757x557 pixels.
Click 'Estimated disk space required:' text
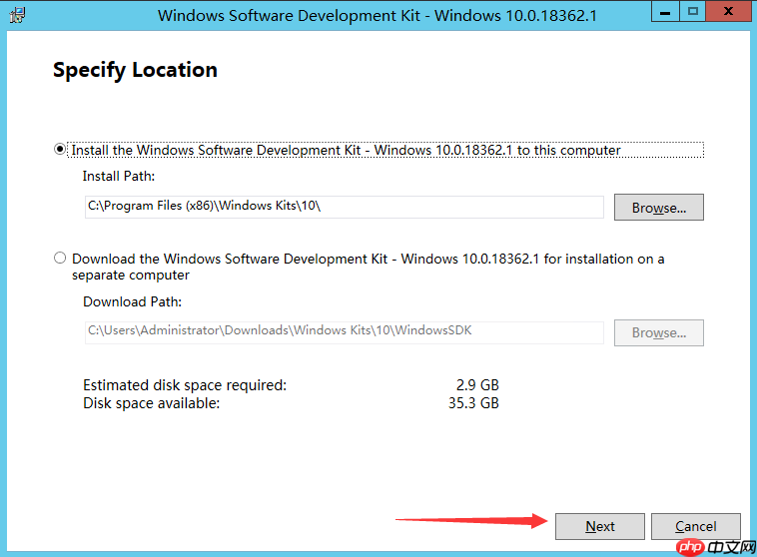(185, 385)
